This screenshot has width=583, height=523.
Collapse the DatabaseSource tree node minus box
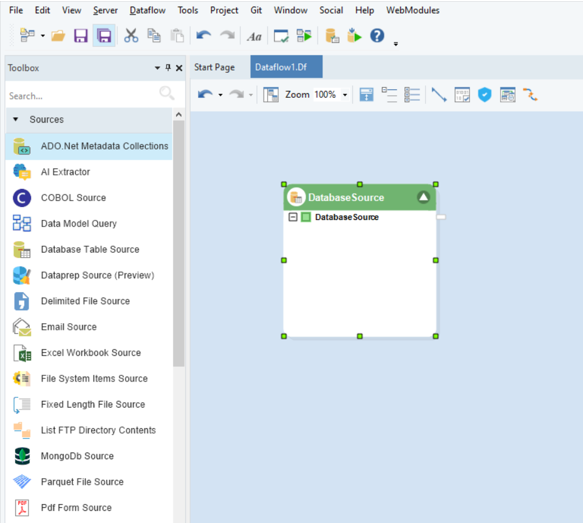point(293,217)
